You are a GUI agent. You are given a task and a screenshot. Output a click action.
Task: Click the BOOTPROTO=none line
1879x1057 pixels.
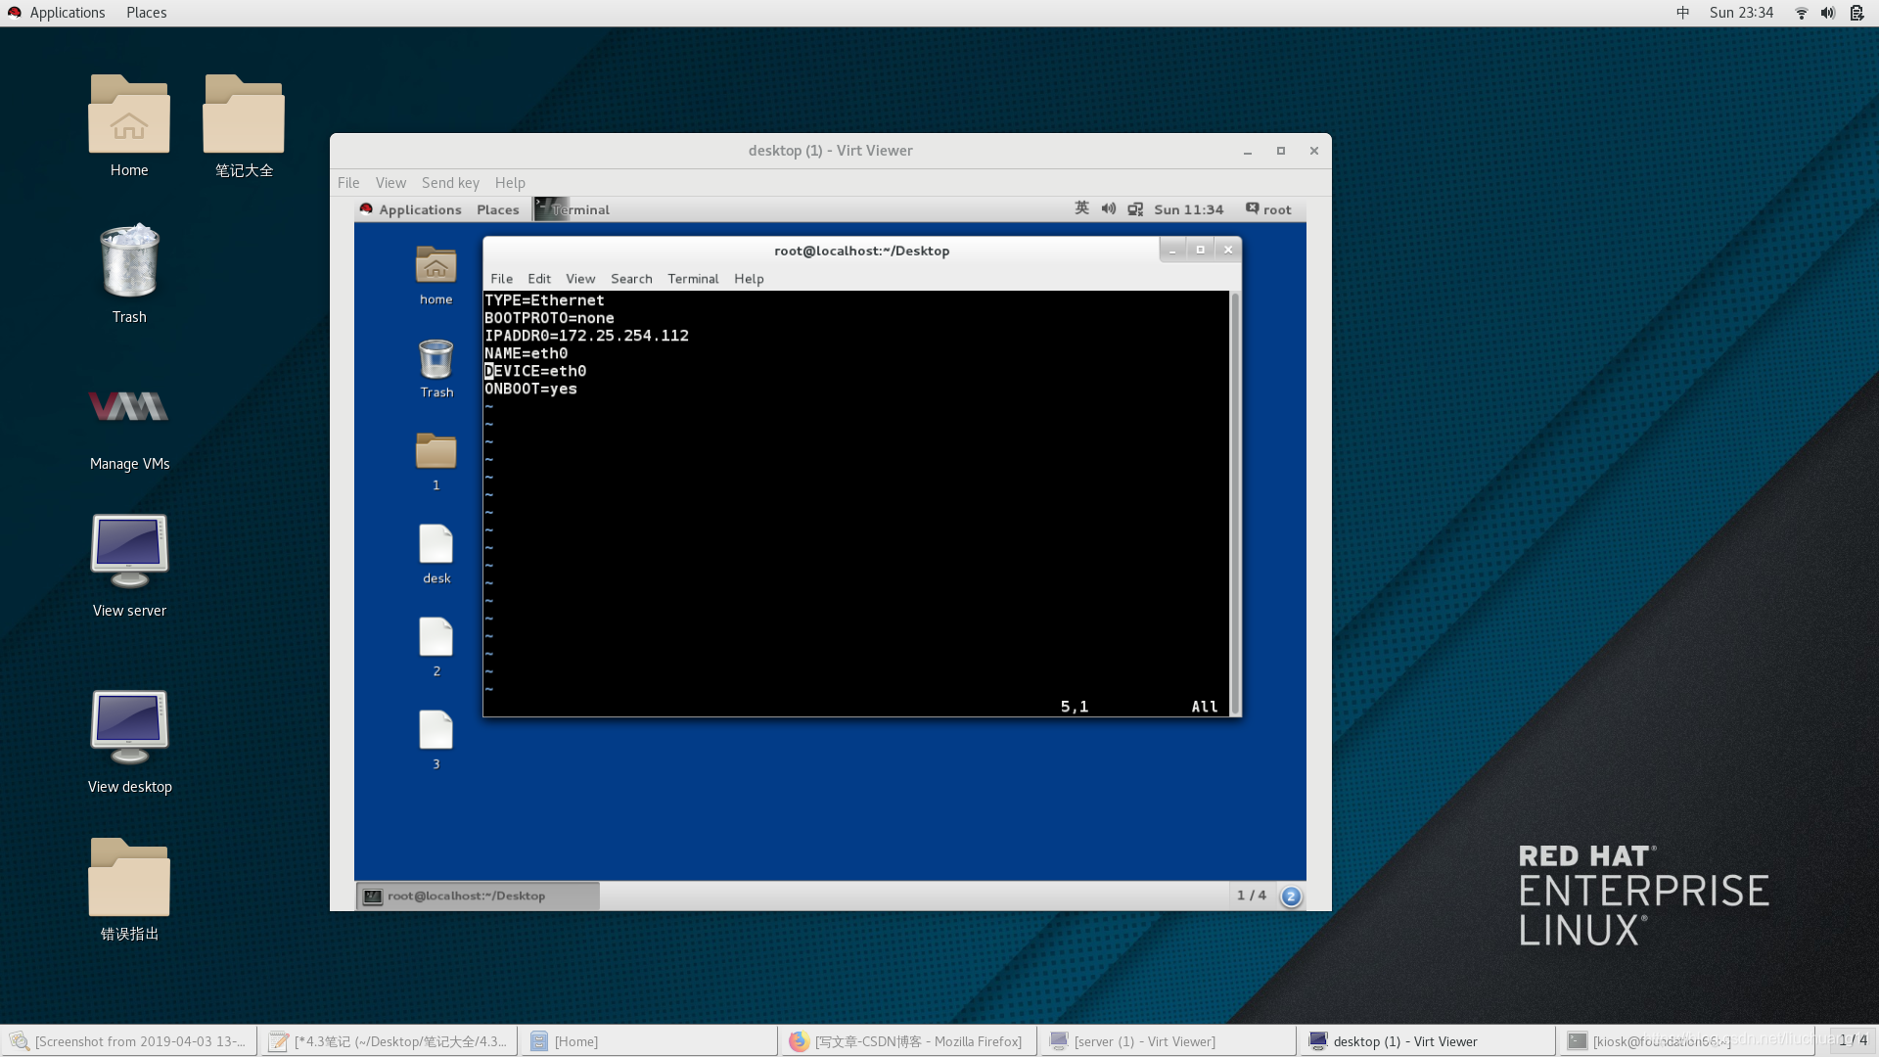coord(549,318)
